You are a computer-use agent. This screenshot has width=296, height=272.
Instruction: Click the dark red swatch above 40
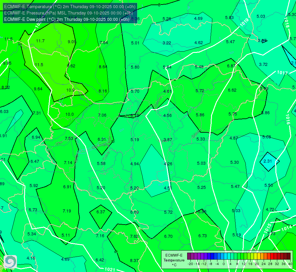point(289,256)
